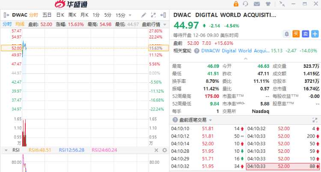Select the 04:10:10 trade at 51.81

[208, 129]
